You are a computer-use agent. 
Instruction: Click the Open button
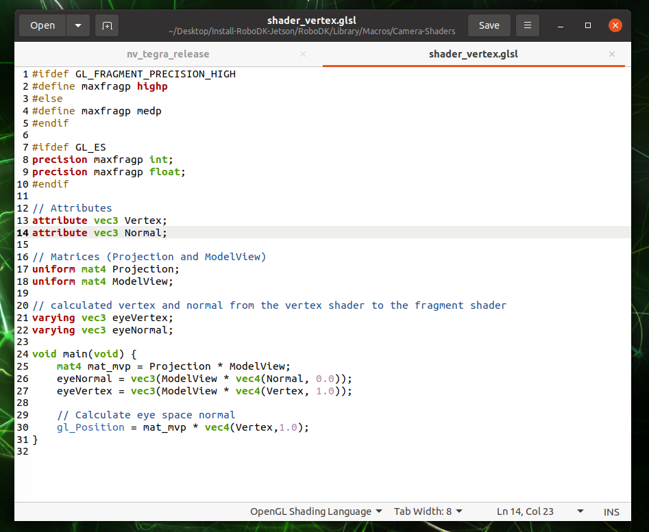pos(42,25)
